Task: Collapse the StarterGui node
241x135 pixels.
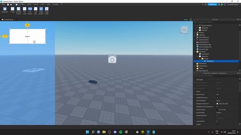Action: (x=195, y=52)
